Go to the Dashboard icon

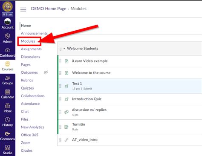tap(8, 50)
